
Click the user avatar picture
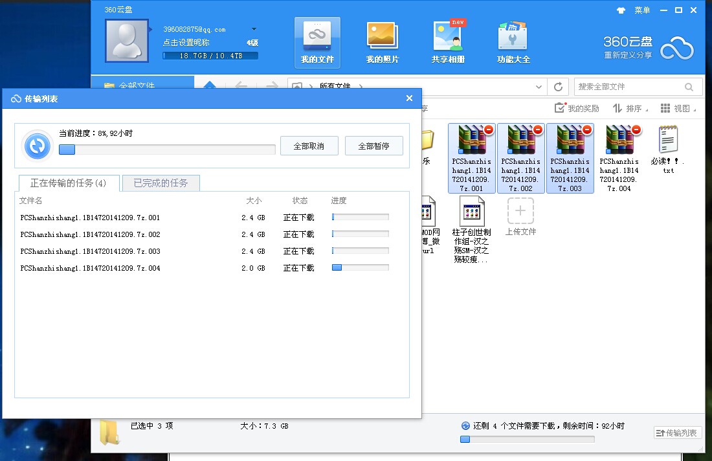point(127,40)
